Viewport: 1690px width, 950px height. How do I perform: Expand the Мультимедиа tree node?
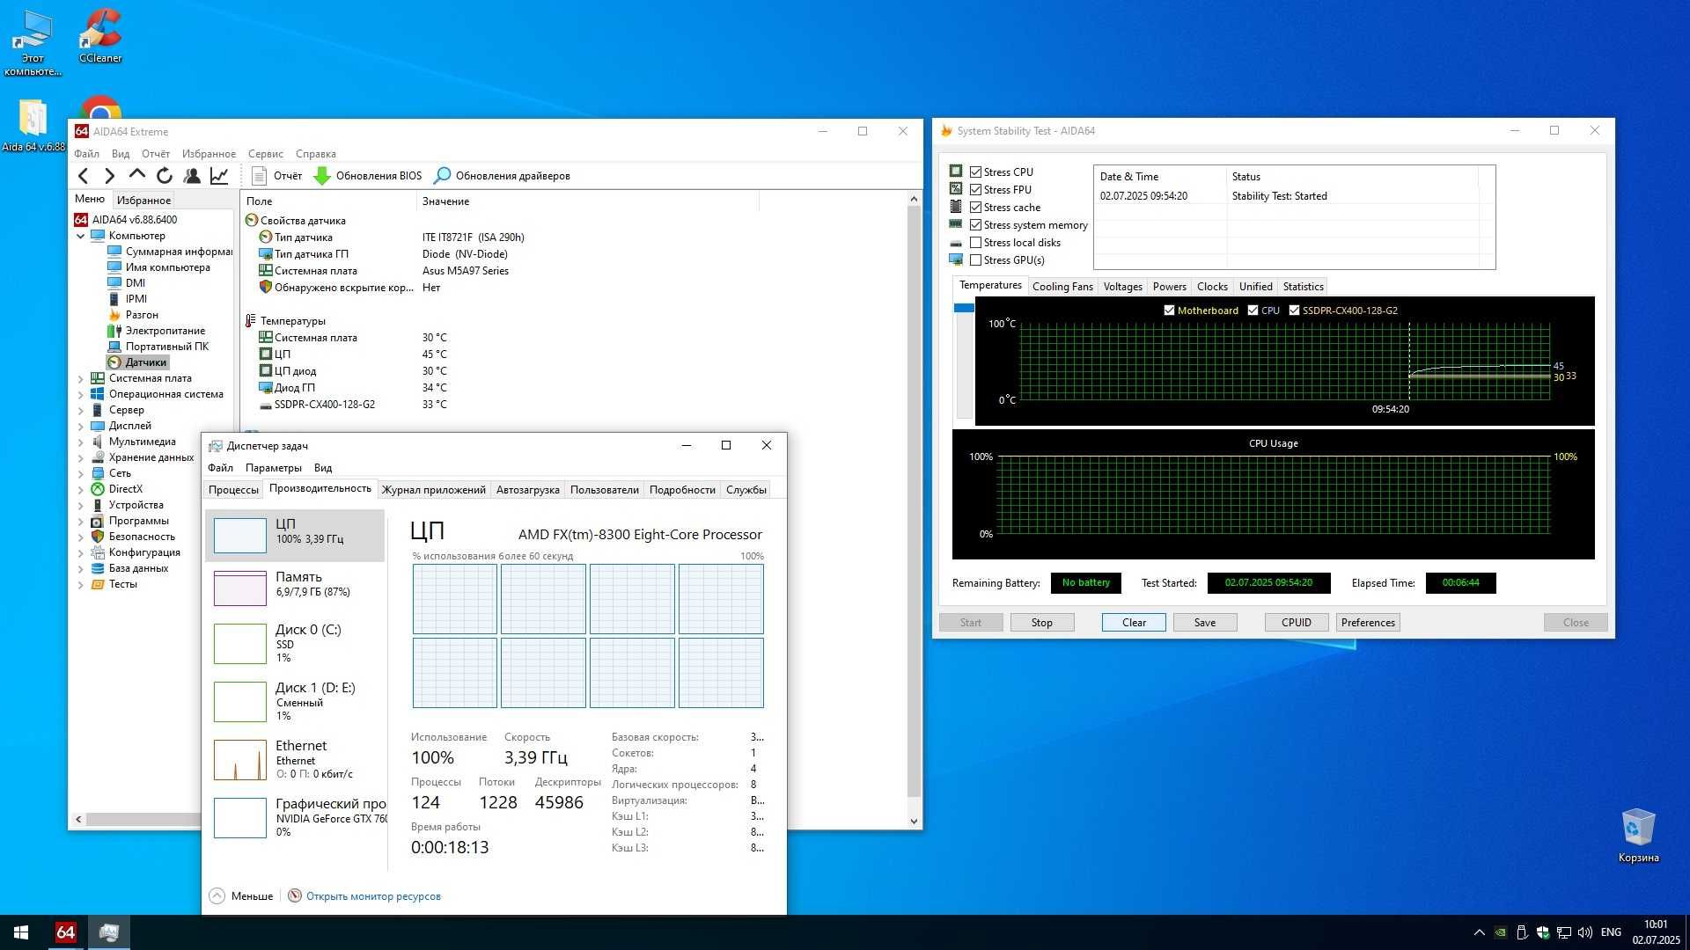click(x=81, y=442)
